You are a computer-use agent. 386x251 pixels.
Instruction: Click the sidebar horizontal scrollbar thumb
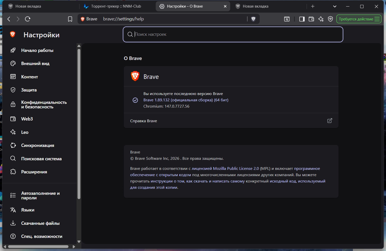pos(38,246)
